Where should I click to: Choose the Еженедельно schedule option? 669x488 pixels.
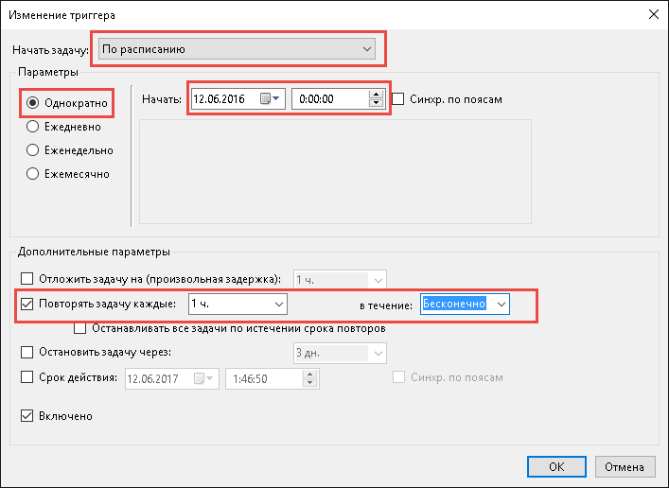pos(32,150)
